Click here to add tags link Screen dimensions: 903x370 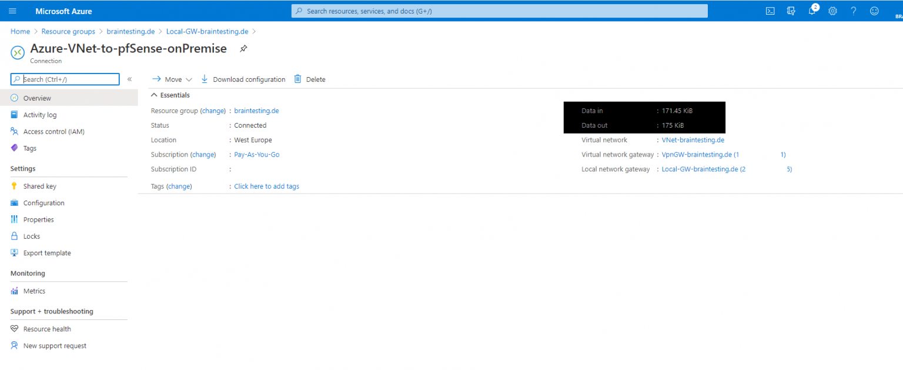coord(266,186)
